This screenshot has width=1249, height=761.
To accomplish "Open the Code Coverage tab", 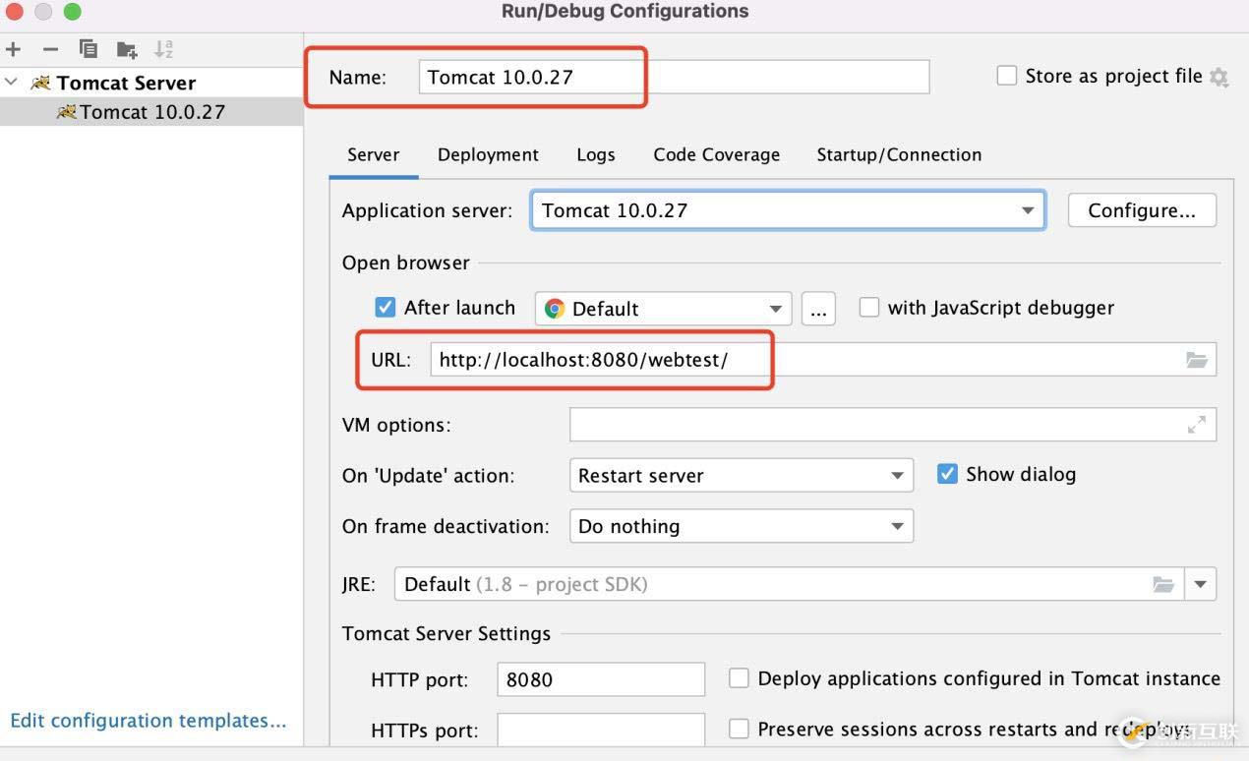I will pyautogui.click(x=716, y=154).
